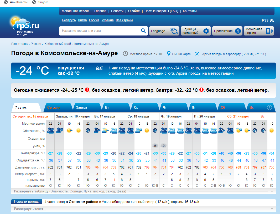Switch to the Завтра tab
The width and height of the screenshot is (280, 214).
tap(82, 107)
